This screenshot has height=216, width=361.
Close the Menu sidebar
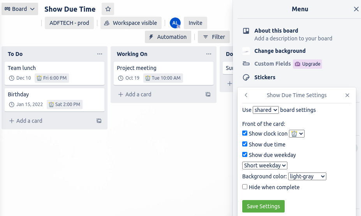(356, 9)
